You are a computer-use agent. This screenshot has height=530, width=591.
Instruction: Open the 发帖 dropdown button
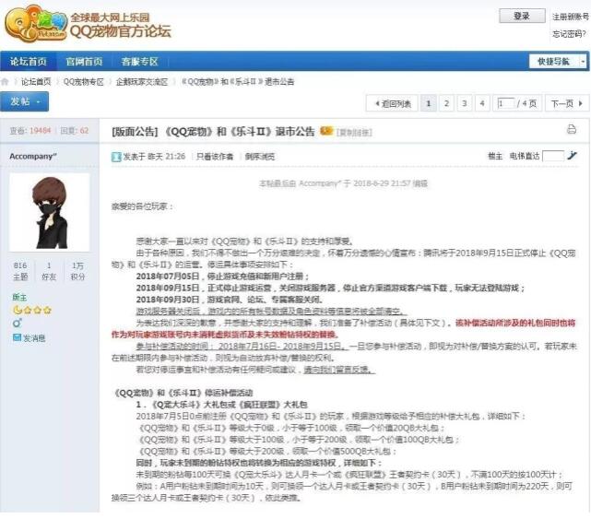[x=25, y=101]
